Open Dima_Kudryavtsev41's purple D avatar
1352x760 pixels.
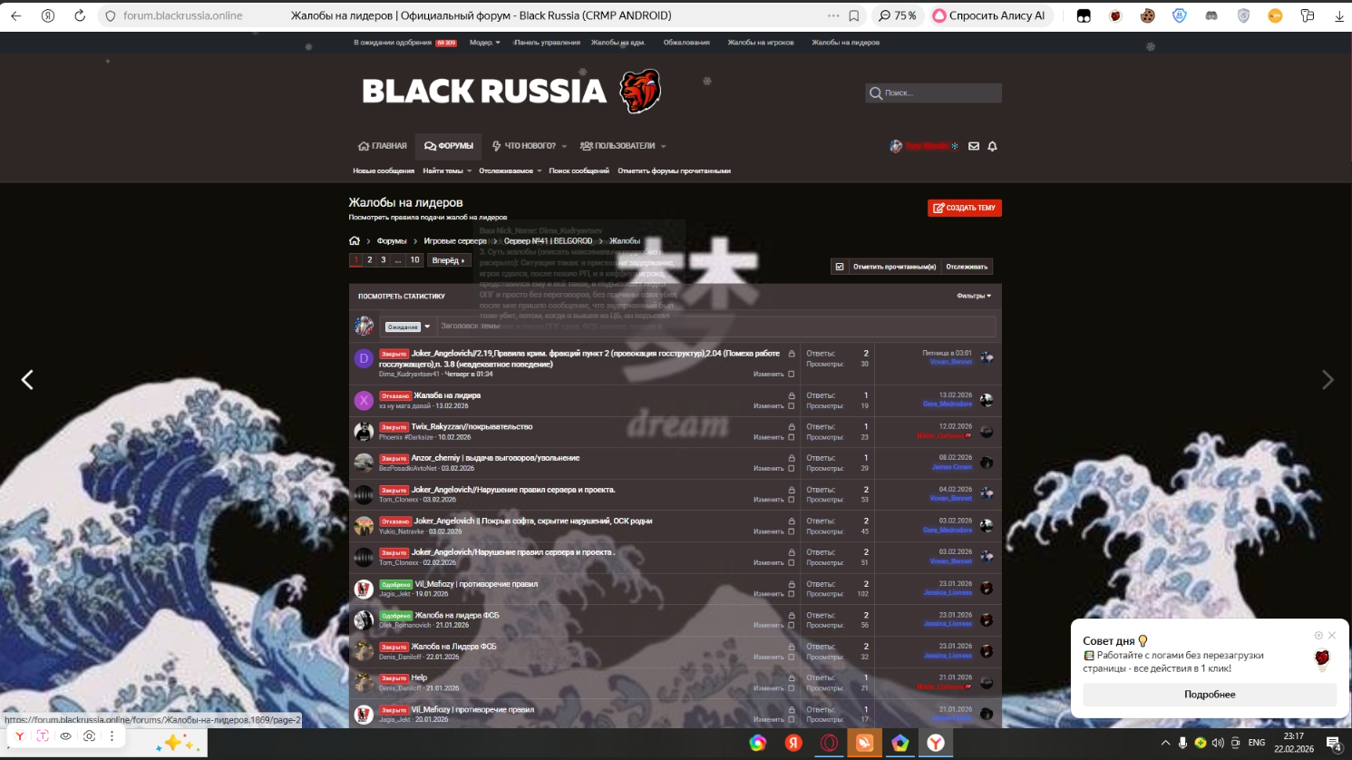pos(364,358)
